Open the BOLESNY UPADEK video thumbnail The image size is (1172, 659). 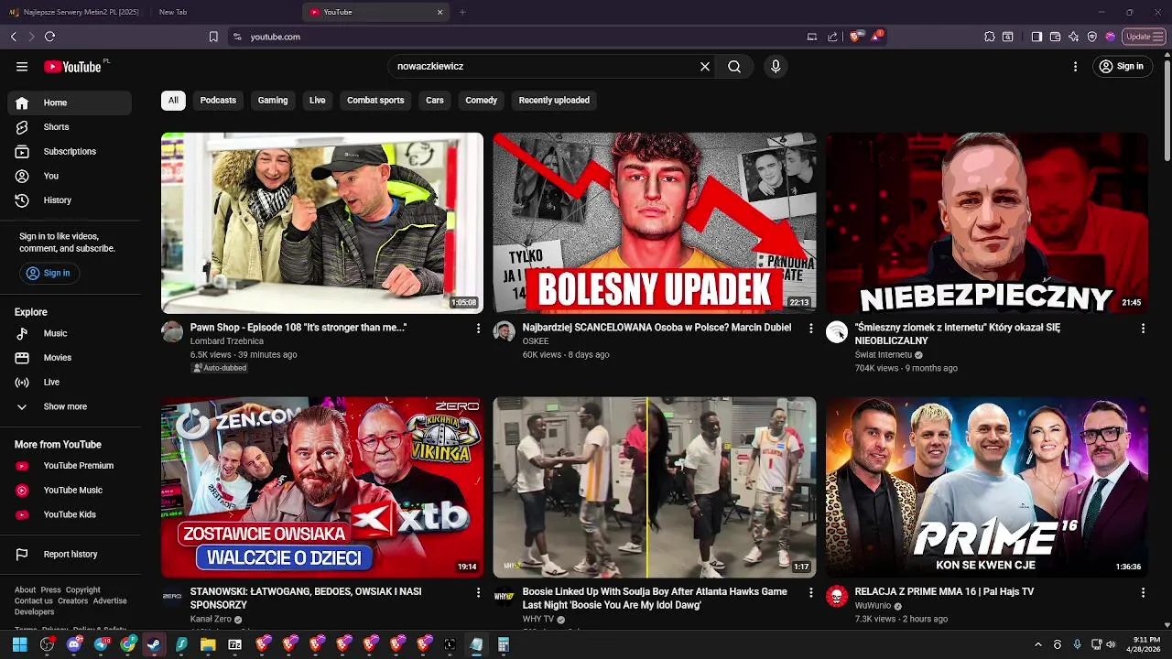(655, 222)
